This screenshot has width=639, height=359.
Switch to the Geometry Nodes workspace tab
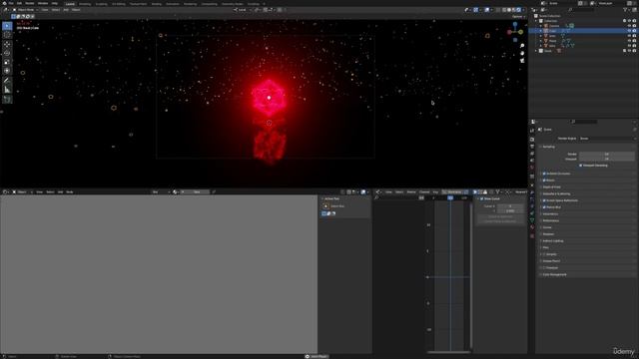click(x=233, y=4)
